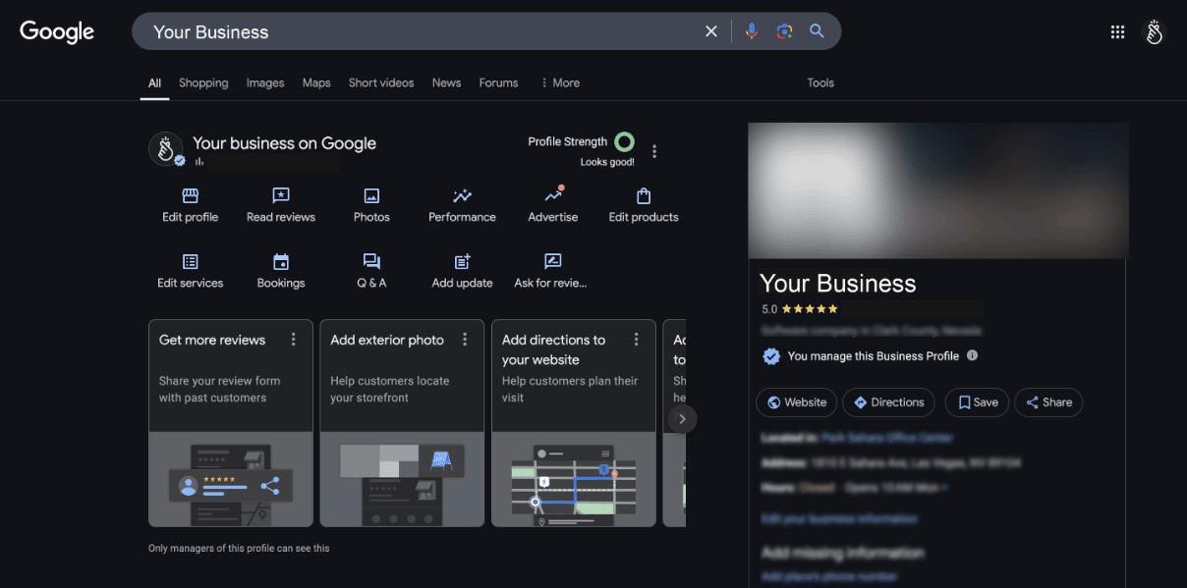
Task: Switch to the Images tab
Action: 265,82
